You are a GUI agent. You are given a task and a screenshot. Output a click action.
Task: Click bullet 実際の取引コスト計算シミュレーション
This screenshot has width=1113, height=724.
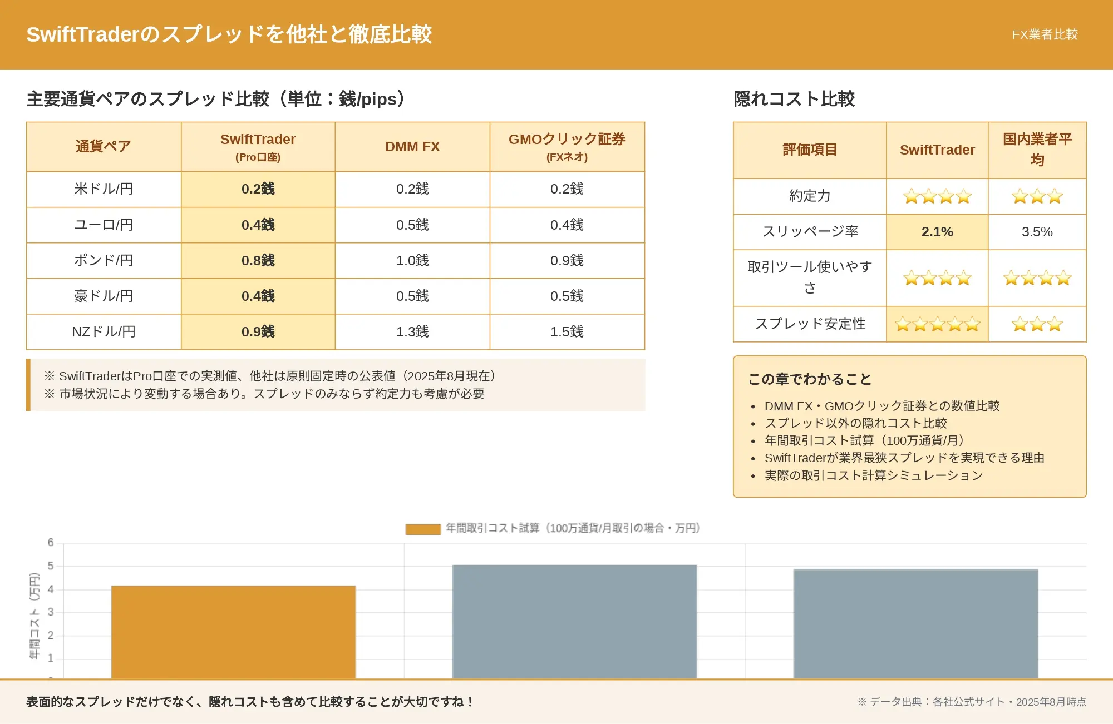(874, 475)
